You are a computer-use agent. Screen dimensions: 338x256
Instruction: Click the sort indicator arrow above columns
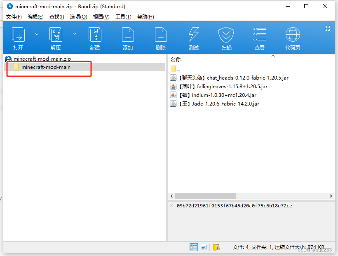(x=273, y=56)
